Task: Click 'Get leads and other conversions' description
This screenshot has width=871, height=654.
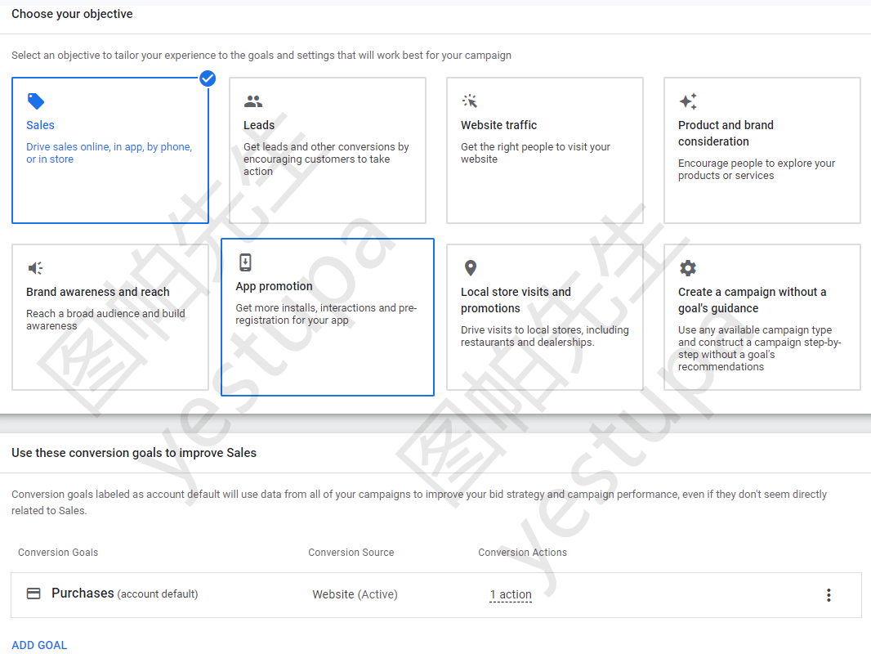Action: [326, 159]
